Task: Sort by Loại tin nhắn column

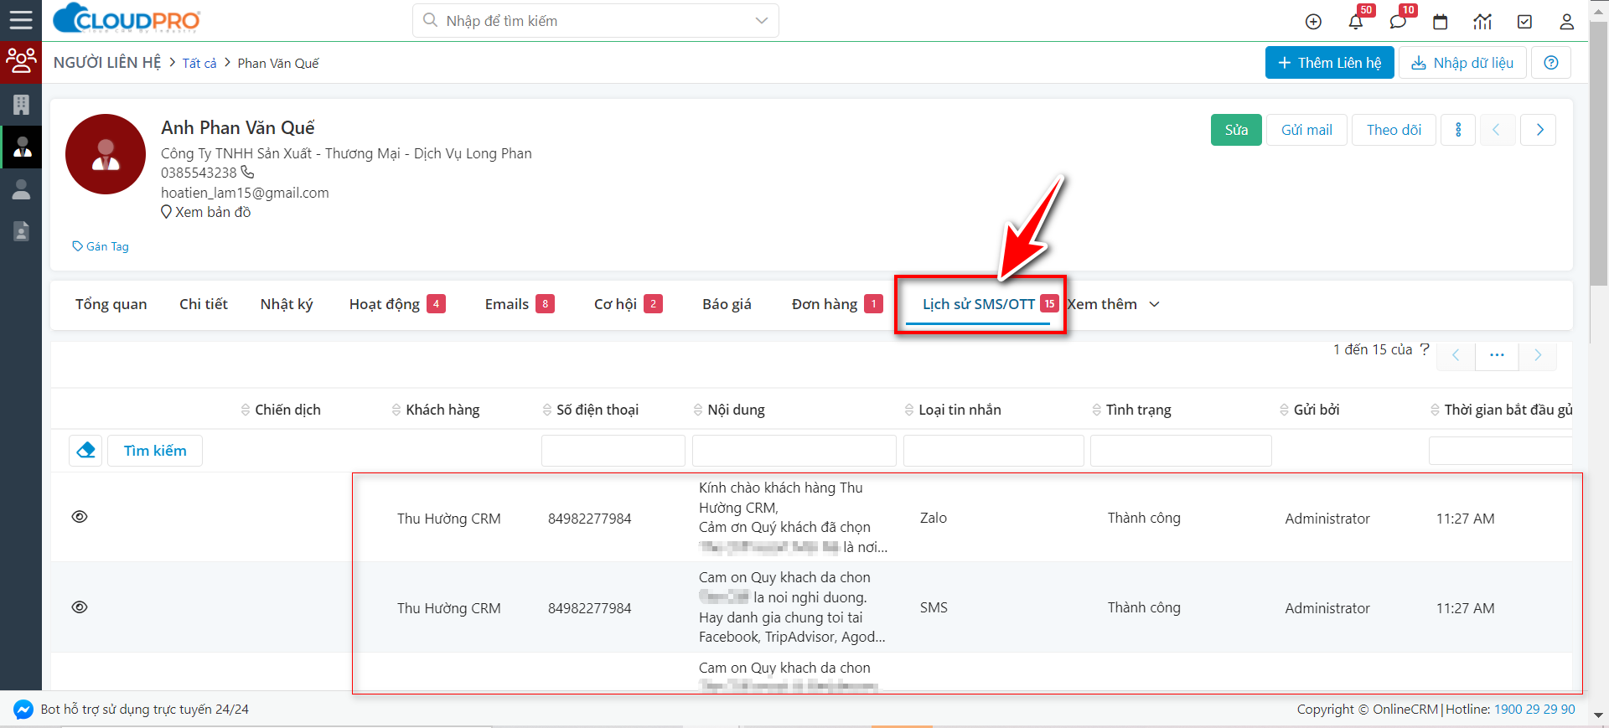Action: point(952,410)
